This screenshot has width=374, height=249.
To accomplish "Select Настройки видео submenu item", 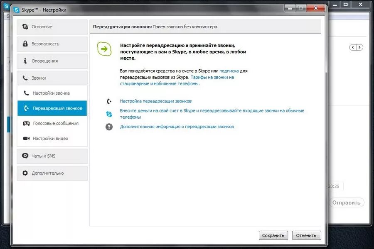I will click(52, 139).
